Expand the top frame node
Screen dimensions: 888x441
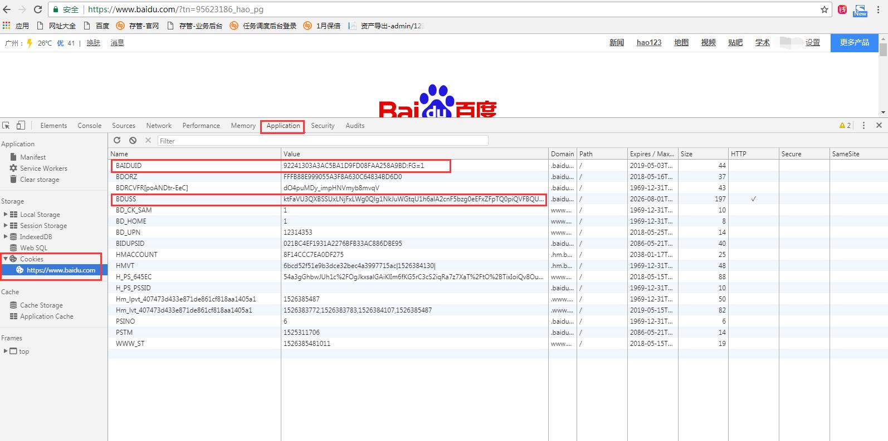pos(6,351)
